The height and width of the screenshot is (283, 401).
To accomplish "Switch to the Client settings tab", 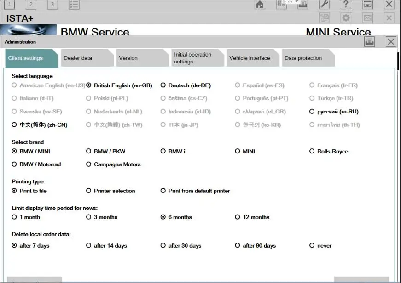I will click(31, 58).
